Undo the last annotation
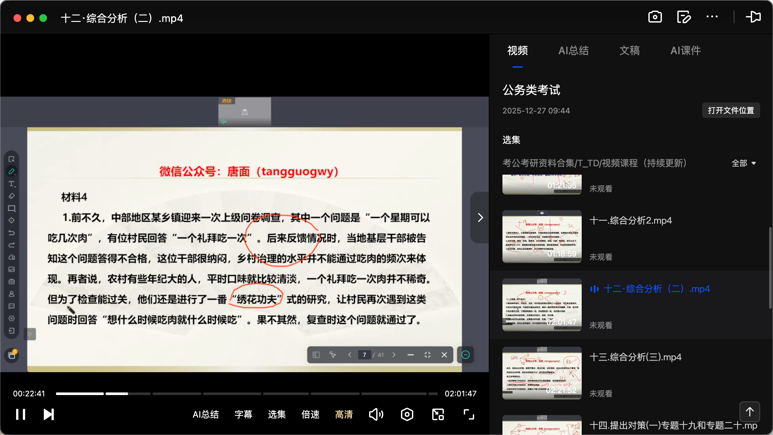The height and width of the screenshot is (435, 773). [x=12, y=233]
